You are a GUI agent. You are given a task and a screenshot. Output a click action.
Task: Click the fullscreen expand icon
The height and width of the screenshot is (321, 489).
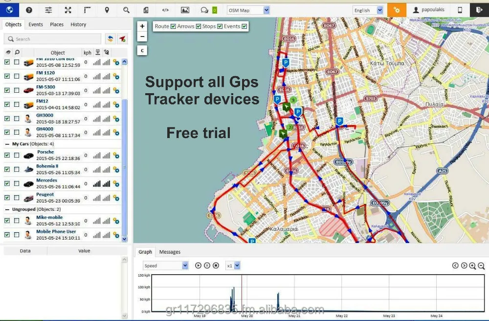pos(67,10)
